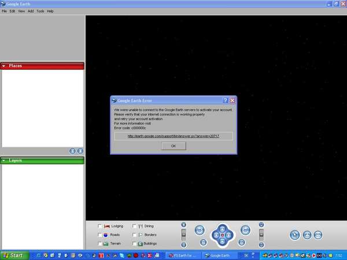Click OK in the Google Earth Error dialog

[x=173, y=146]
